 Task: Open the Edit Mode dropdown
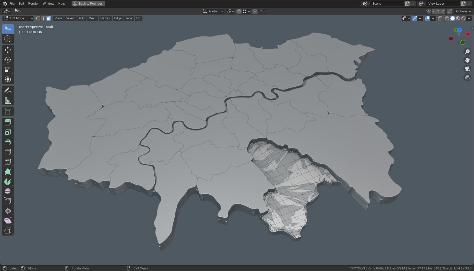coord(18,18)
